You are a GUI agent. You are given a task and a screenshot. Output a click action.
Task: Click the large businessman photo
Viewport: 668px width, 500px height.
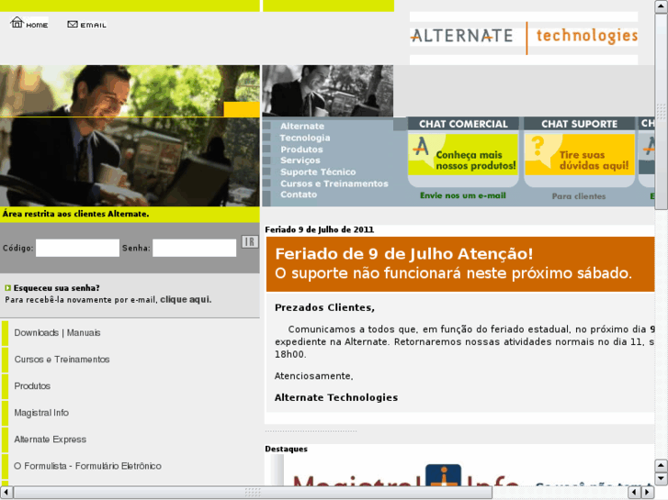tap(130, 136)
